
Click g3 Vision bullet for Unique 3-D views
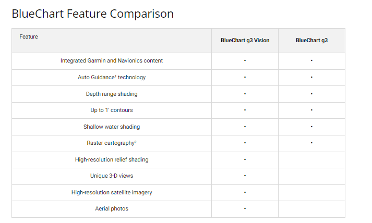(x=245, y=176)
